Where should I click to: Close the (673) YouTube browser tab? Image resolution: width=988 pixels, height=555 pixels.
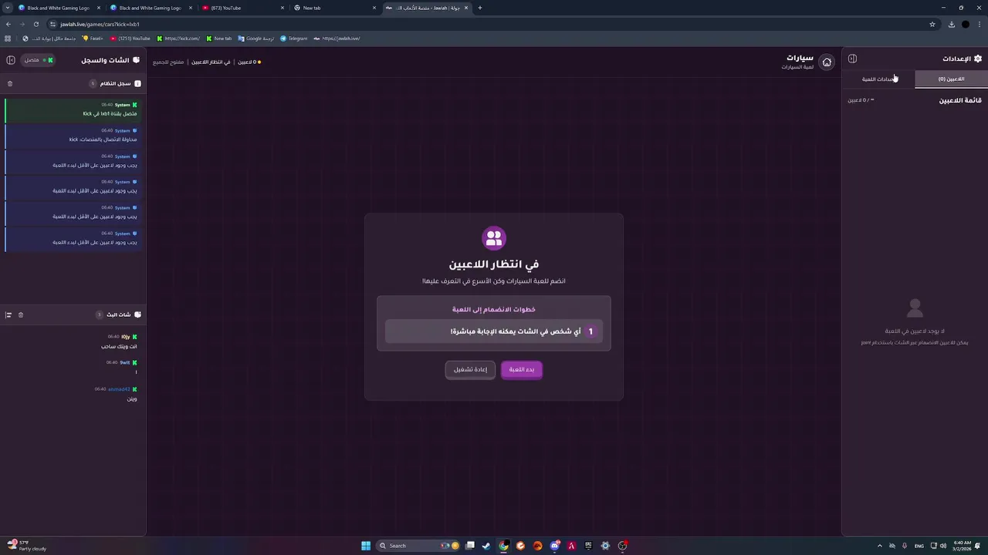[x=283, y=8]
